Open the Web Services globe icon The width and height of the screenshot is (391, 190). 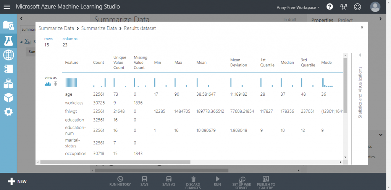point(8,55)
